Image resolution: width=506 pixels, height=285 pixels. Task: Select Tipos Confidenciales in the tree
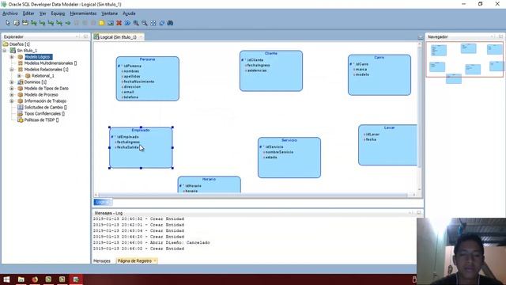click(44, 113)
